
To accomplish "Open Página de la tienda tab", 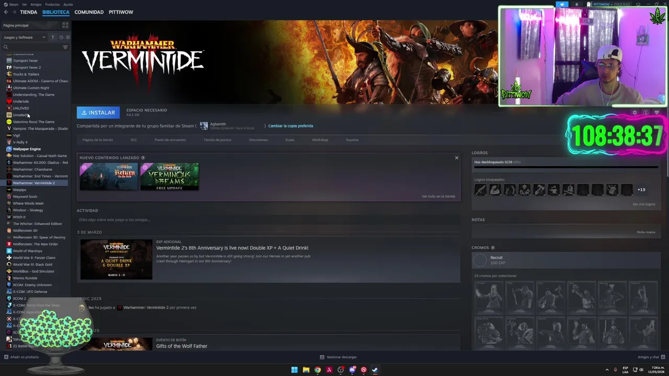I will (98, 140).
